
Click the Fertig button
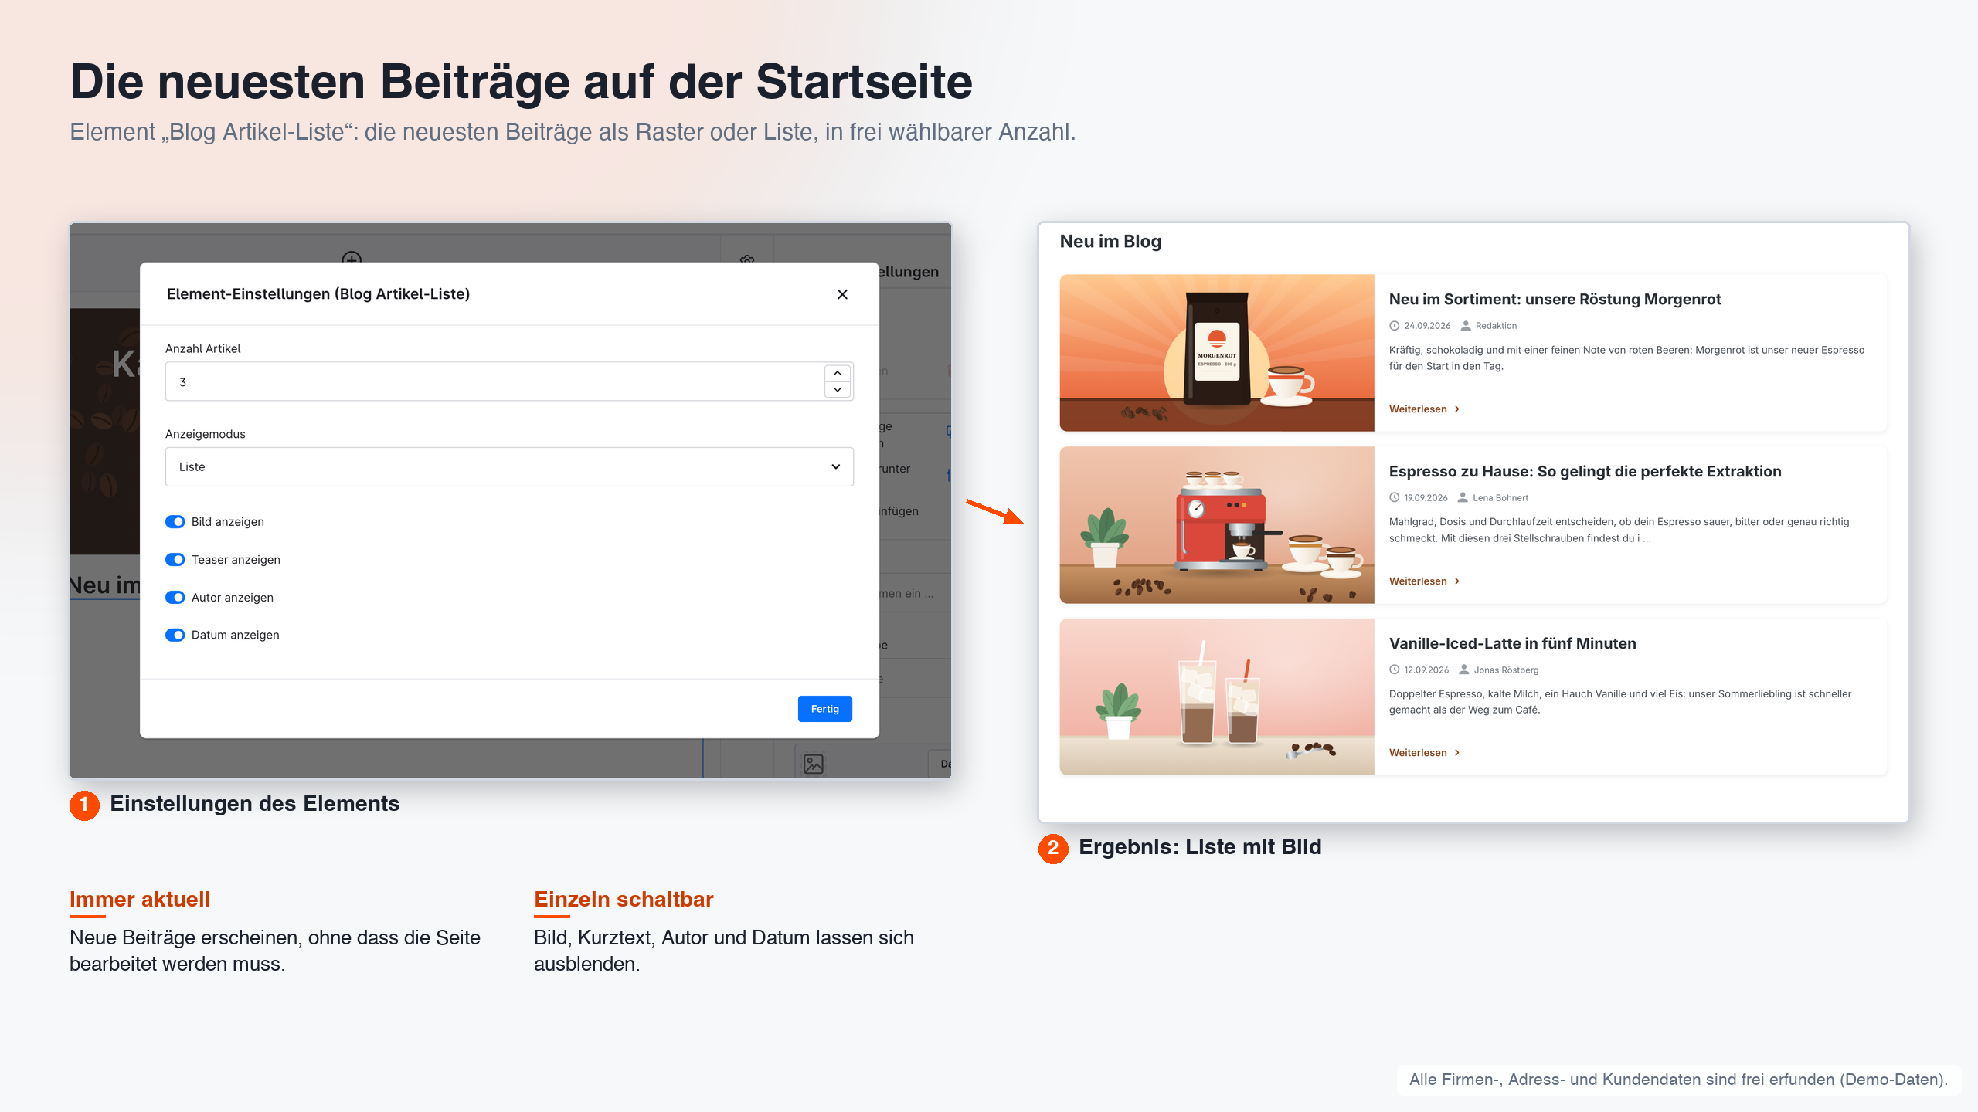(x=824, y=709)
